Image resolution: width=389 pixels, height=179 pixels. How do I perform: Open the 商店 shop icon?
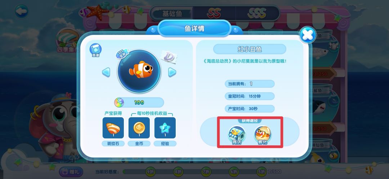point(237,135)
